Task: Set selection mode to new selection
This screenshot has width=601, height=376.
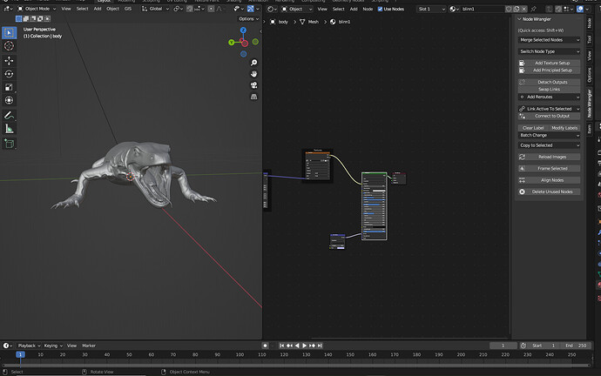Action: tap(18, 19)
